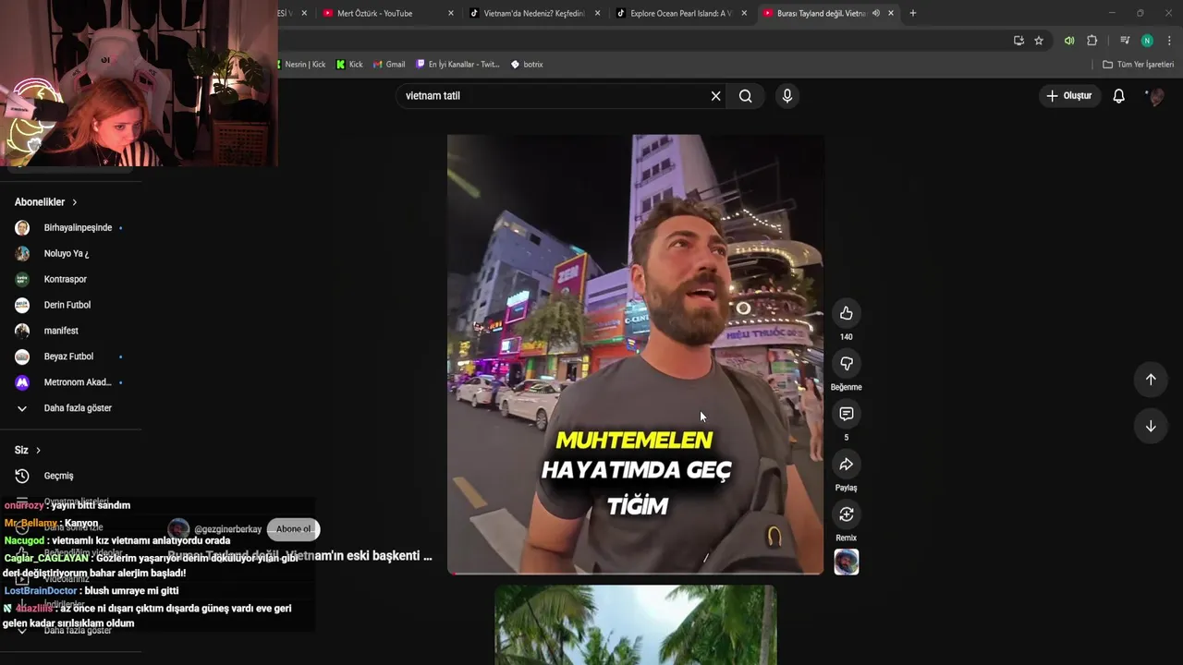
Task: Open the Noluyo Ya ¿ channel
Action: click(x=66, y=253)
